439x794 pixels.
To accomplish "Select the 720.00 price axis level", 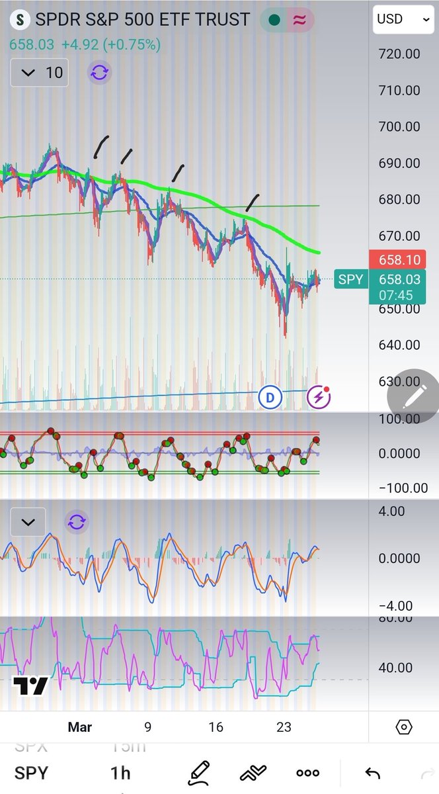I will pyautogui.click(x=399, y=54).
